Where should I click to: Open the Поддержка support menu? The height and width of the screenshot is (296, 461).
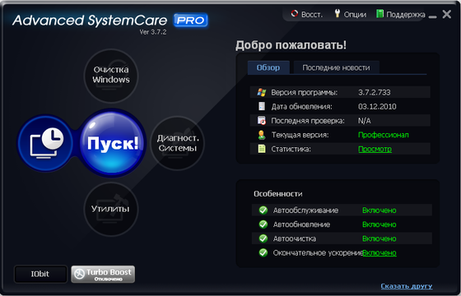click(401, 14)
